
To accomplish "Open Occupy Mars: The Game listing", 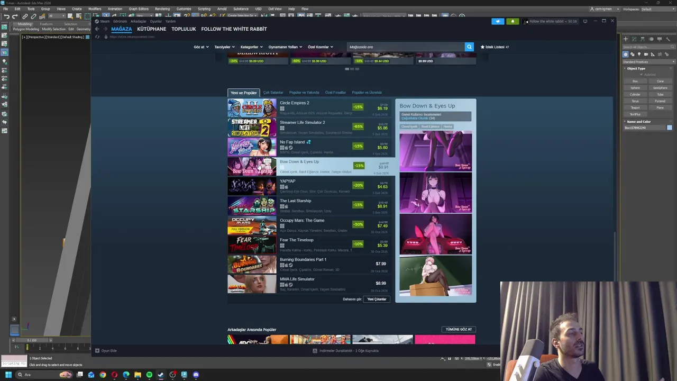I will [x=310, y=225].
